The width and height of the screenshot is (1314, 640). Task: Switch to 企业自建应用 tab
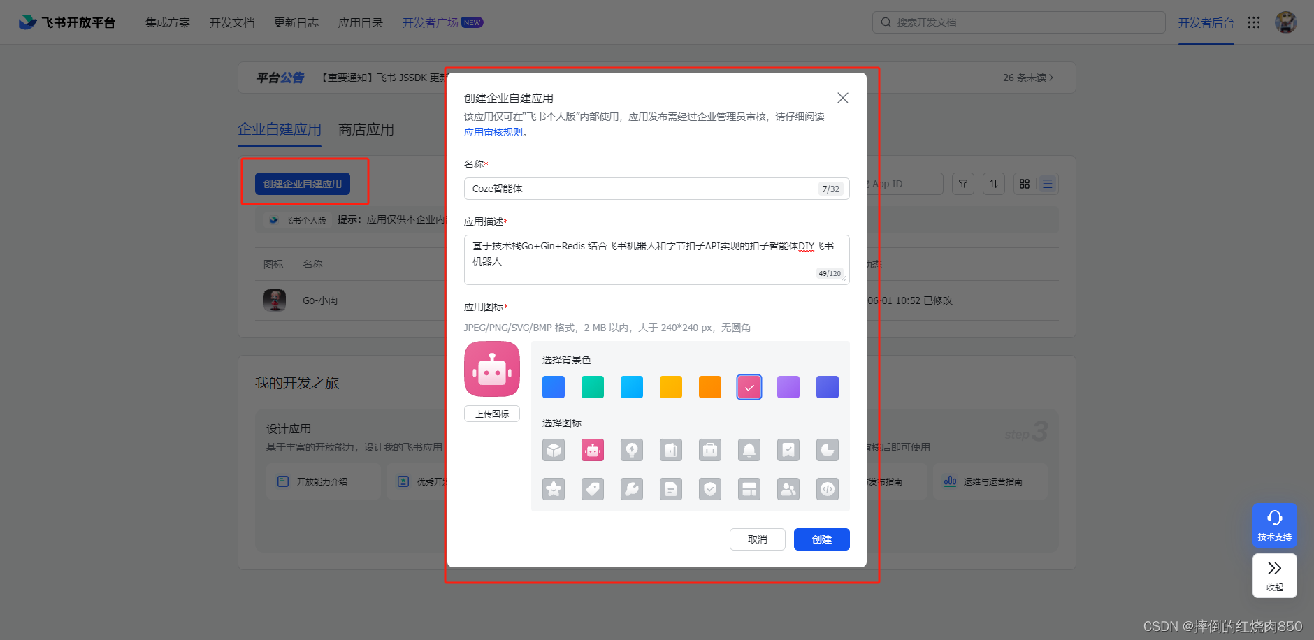pos(280,129)
